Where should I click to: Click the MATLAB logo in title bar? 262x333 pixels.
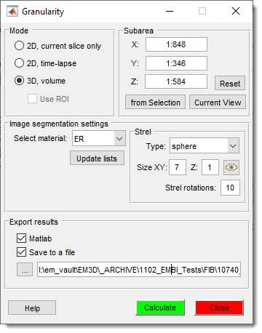pos(12,12)
